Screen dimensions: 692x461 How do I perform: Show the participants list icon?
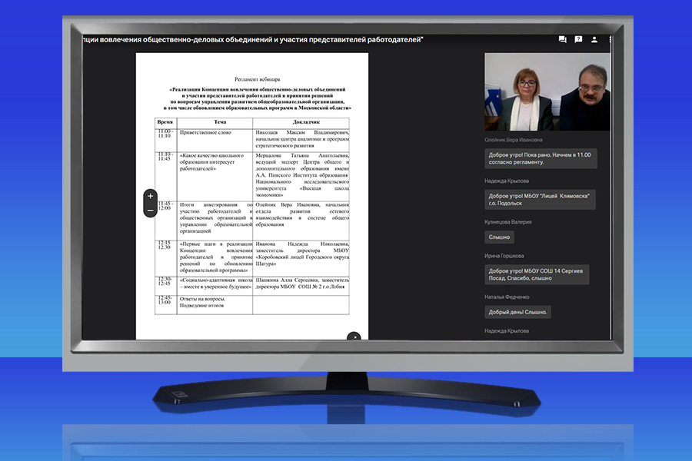594,39
